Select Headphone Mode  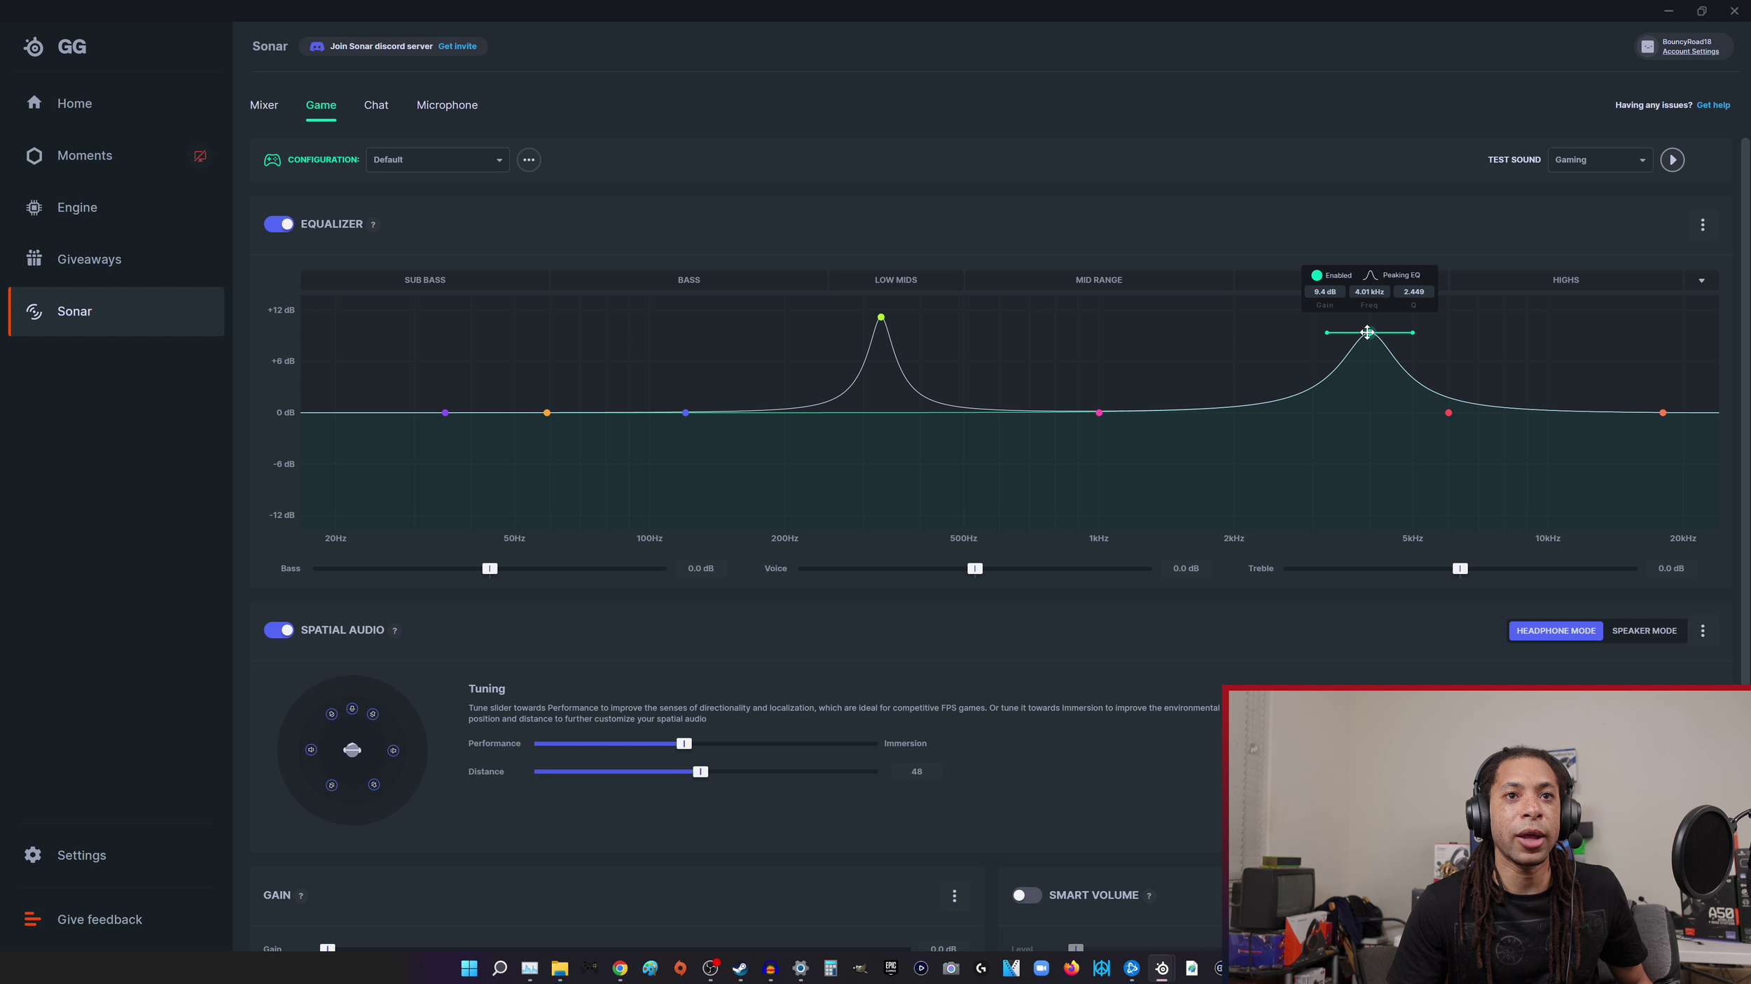(1556, 631)
